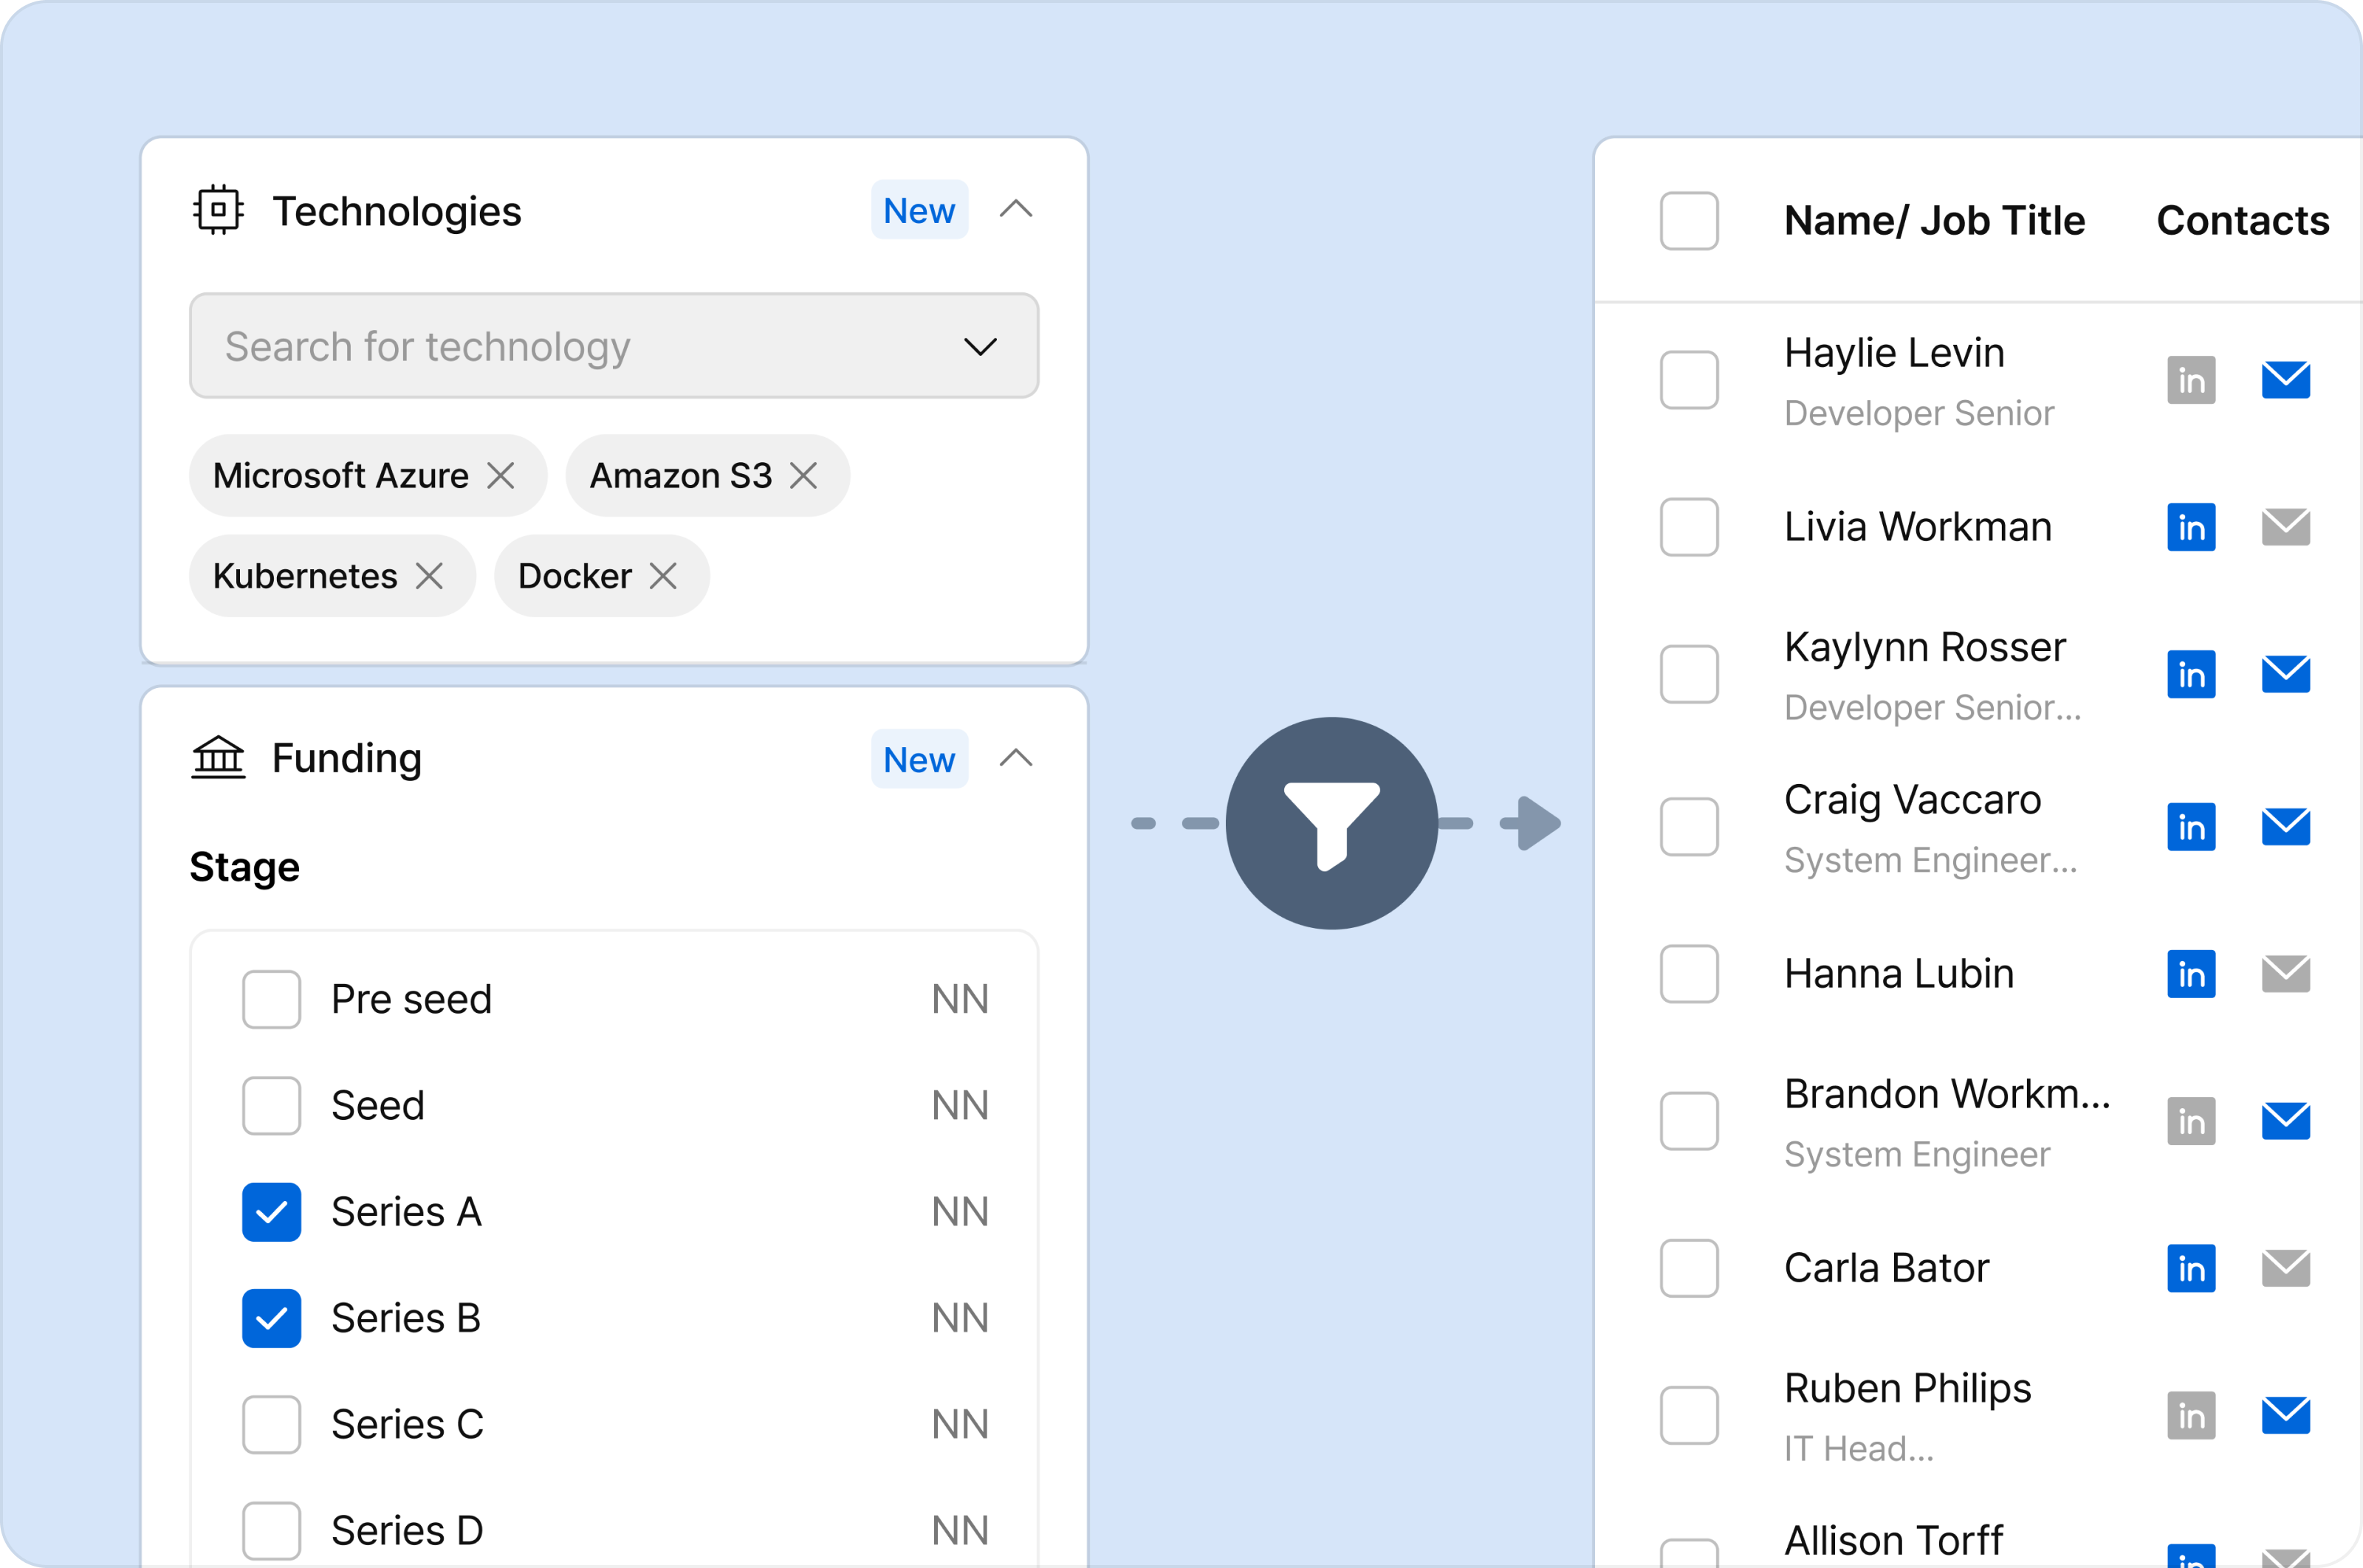Open Hanna Lubin's LinkedIn icon
The image size is (2363, 1568).
(x=2191, y=974)
